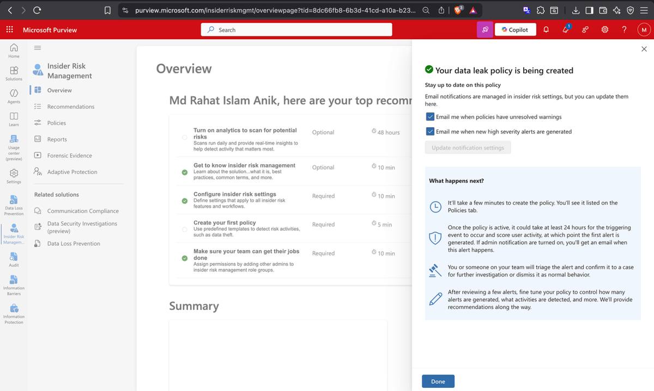Collapse the navigation hamburger menu
This screenshot has height=391, width=654.
click(x=38, y=48)
